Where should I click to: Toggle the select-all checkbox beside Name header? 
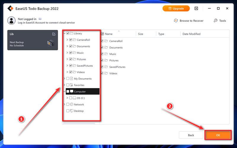[102, 34]
